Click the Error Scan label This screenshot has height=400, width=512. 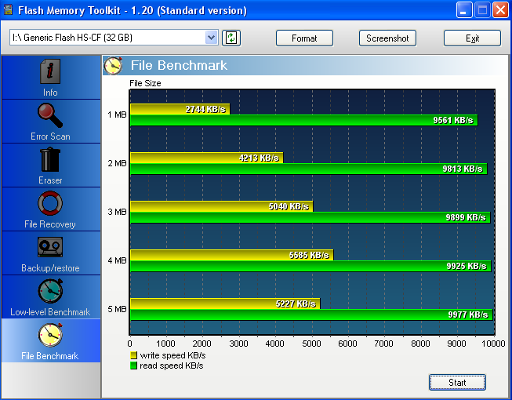pos(50,136)
